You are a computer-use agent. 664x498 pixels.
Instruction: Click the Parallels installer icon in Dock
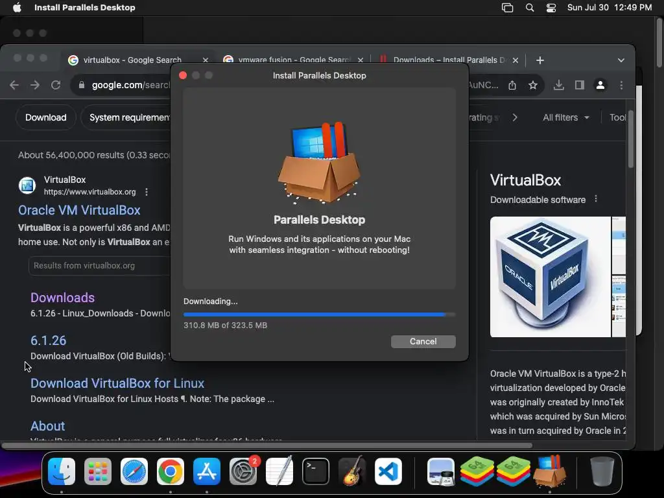[x=550, y=471]
